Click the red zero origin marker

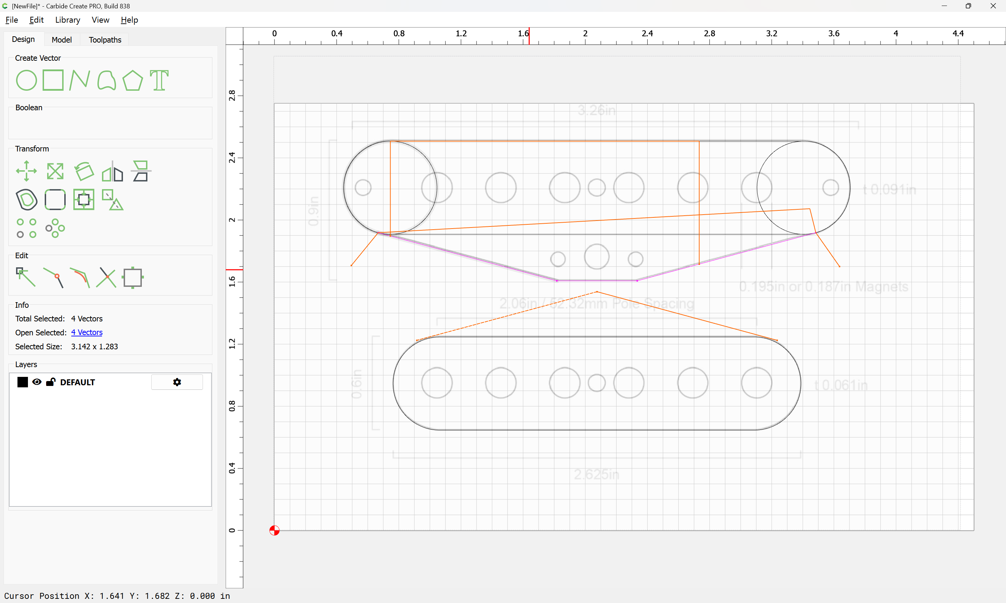(275, 530)
